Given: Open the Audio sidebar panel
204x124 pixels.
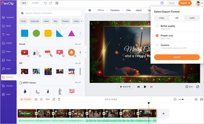Looking at the screenshot, I should [6, 69].
